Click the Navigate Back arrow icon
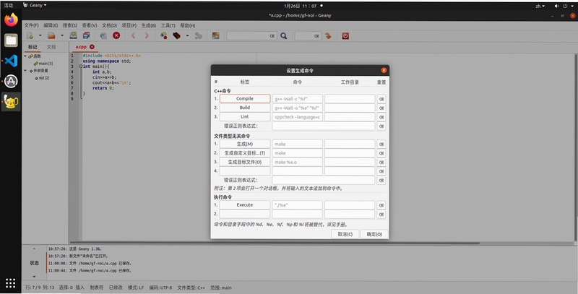The height and width of the screenshot is (294, 578). pos(133,35)
